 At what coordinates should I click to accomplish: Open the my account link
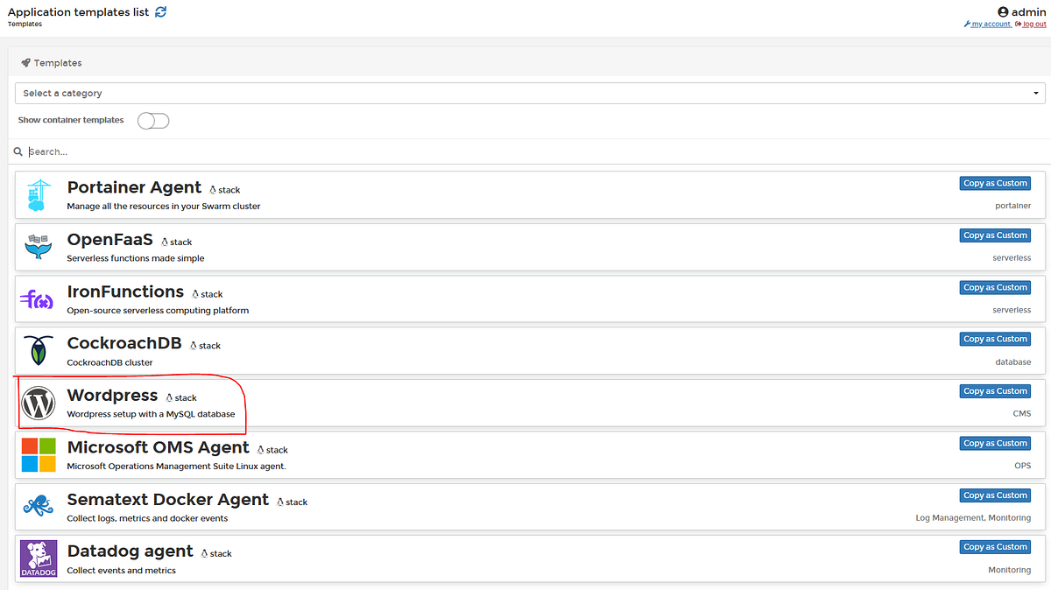click(987, 25)
